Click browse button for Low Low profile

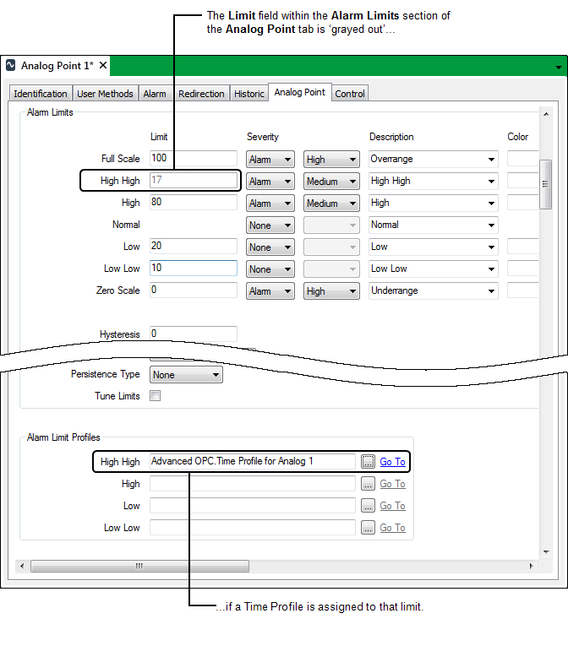coord(368,528)
